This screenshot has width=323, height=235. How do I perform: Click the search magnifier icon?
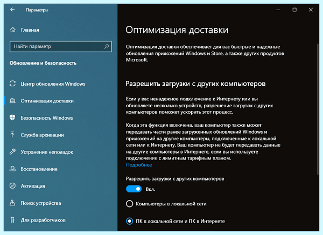(107, 46)
